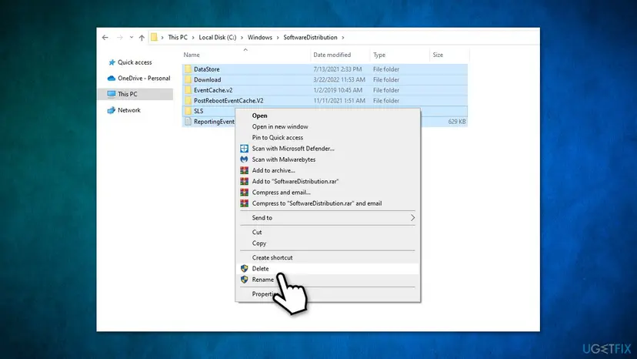Open OneDrive - Personal in sidebar
This screenshot has height=359, width=637.
144,78
